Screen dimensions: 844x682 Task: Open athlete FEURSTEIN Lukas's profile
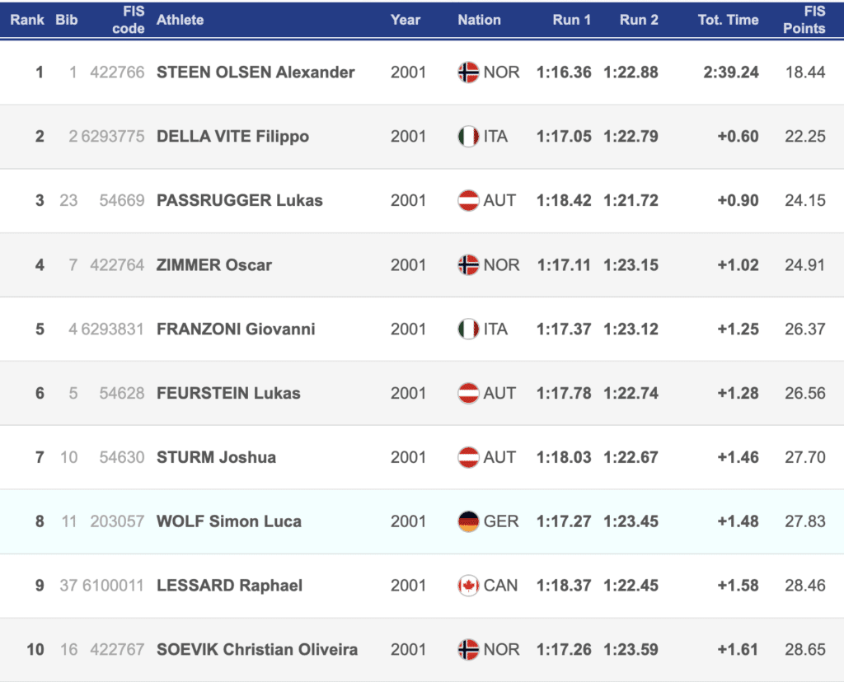click(228, 393)
